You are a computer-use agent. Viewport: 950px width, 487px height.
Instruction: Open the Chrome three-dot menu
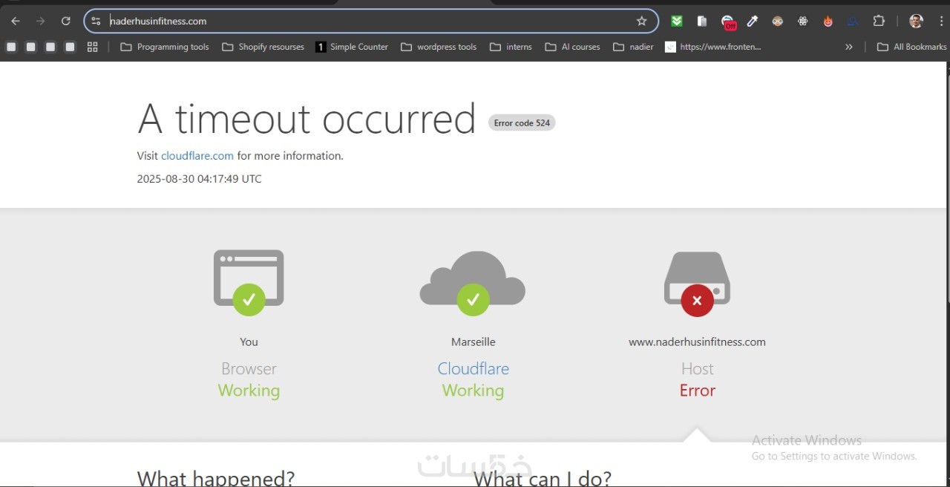(x=941, y=22)
